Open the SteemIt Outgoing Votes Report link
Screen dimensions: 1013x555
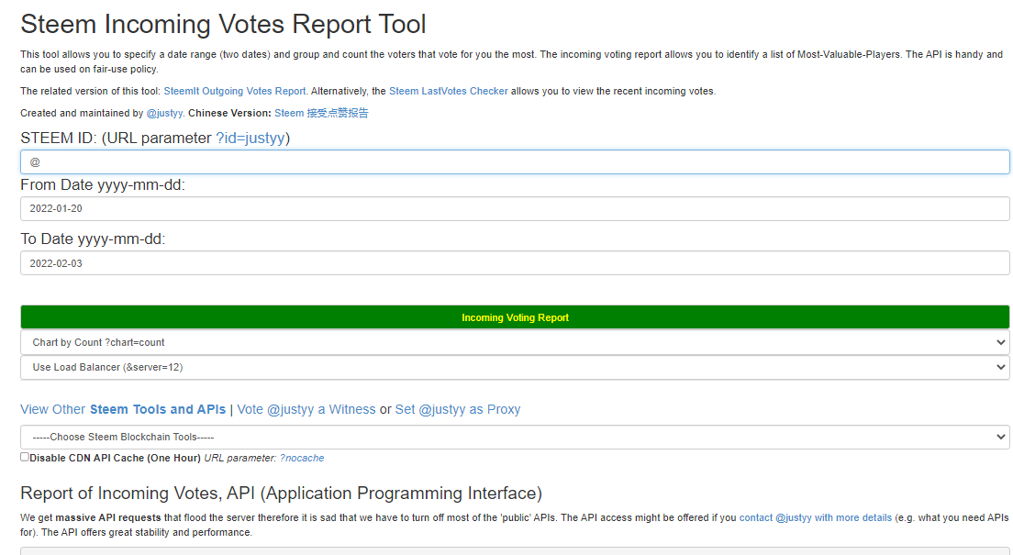(235, 91)
